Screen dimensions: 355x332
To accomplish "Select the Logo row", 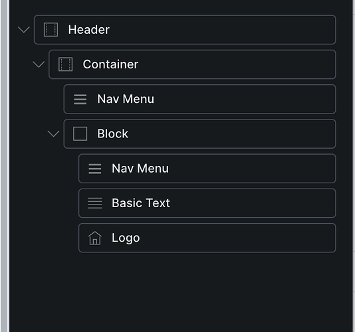I will (x=207, y=238).
